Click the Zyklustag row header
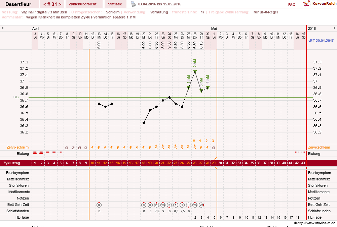The image size is (337, 227). pyautogui.click(x=12, y=163)
